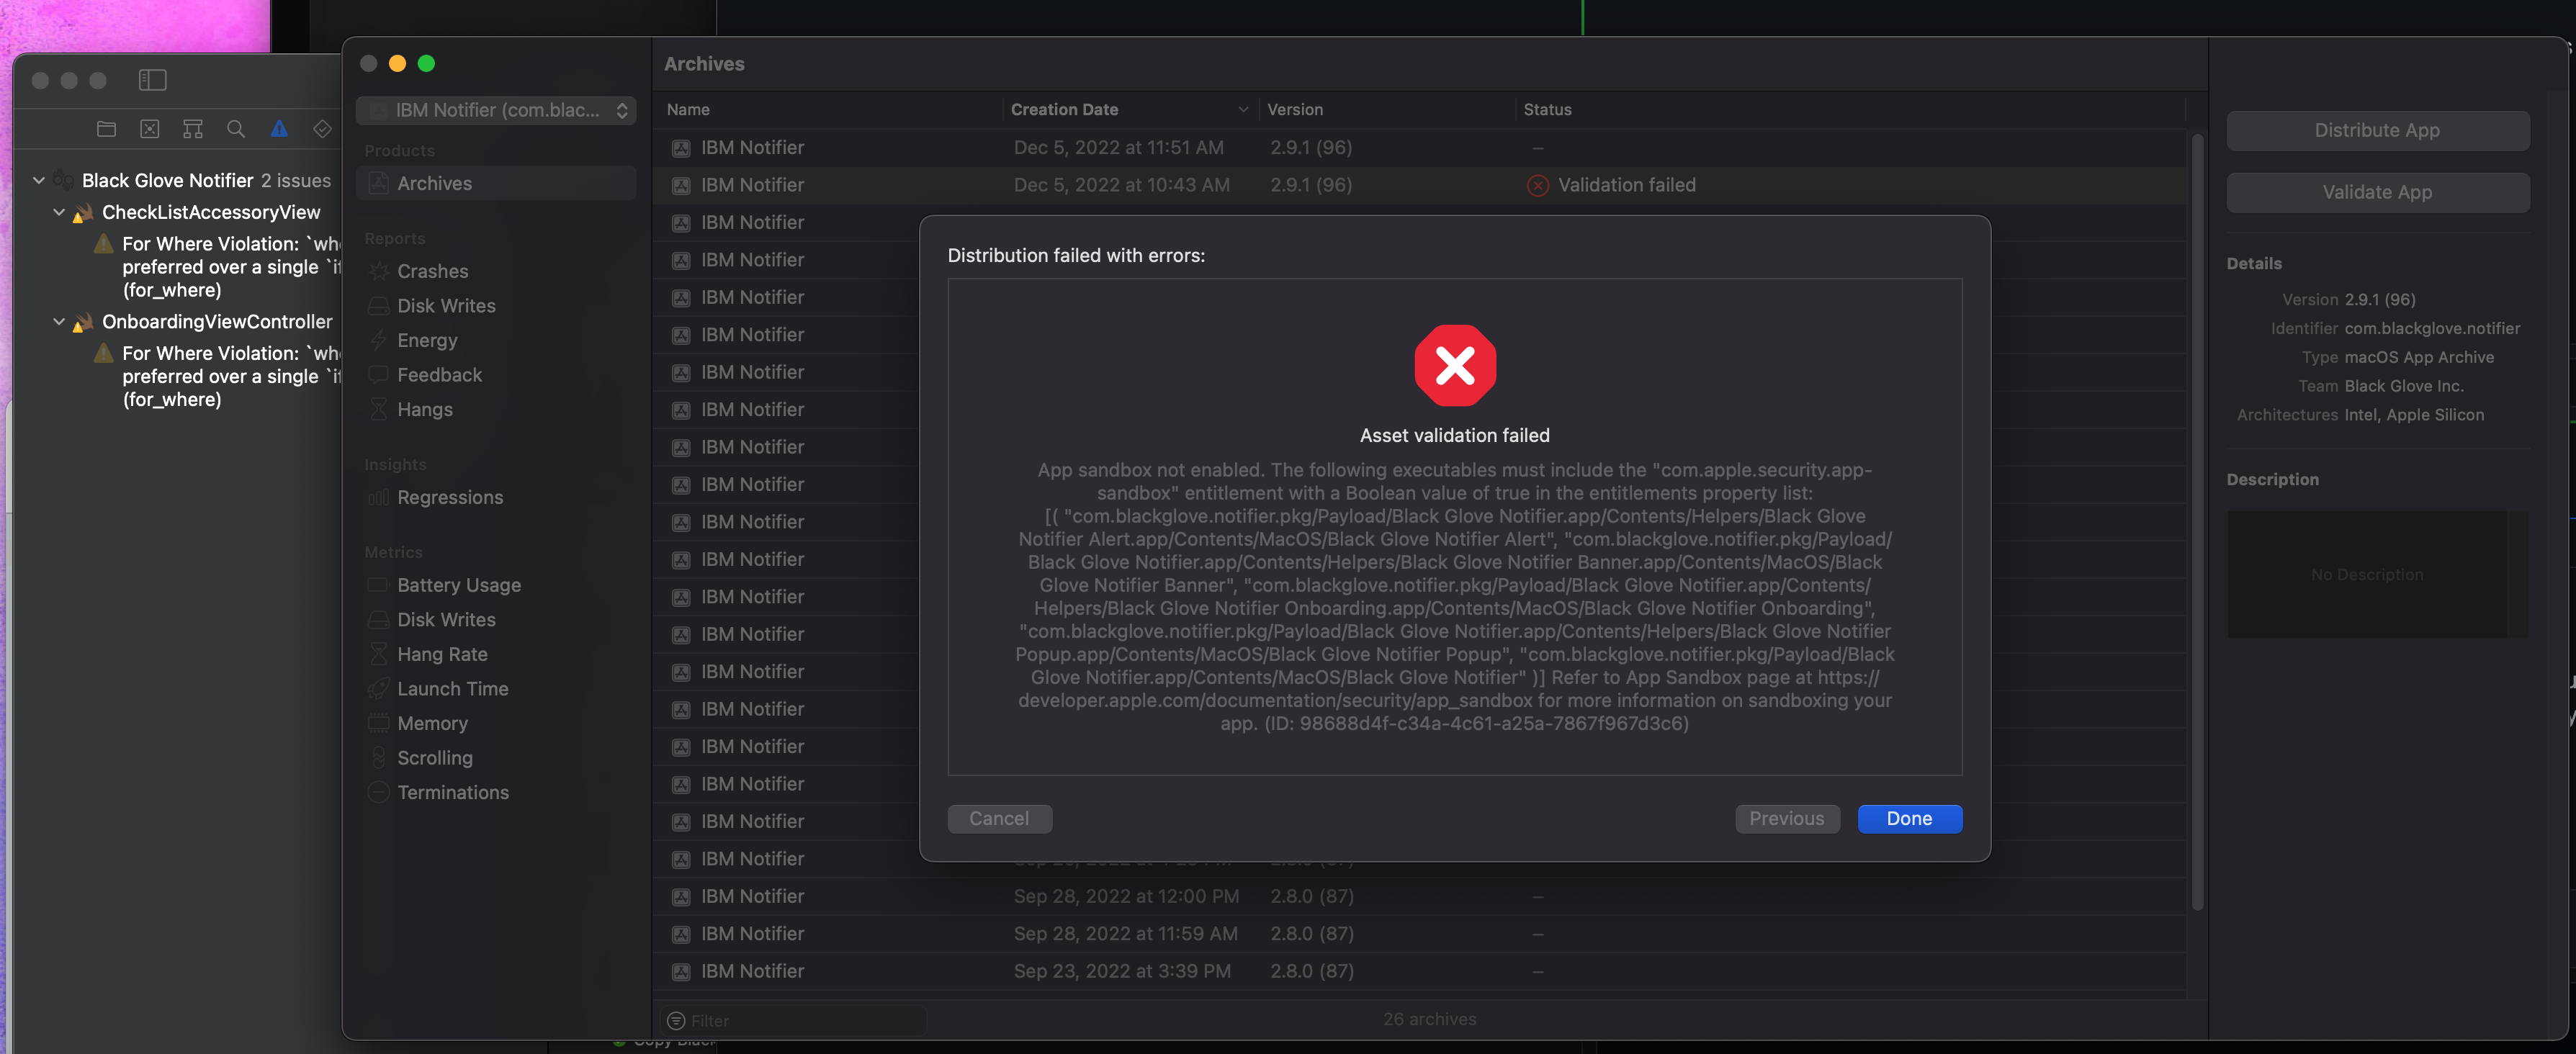
Task: Collapse the Black Glove Notifier issues tree
Action: 39,180
